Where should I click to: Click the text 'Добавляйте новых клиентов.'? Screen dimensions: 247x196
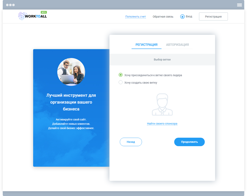(x=71, y=124)
